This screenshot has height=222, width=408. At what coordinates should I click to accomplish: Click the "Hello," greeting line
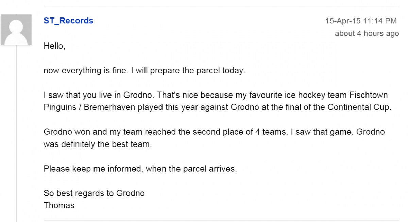(54, 46)
